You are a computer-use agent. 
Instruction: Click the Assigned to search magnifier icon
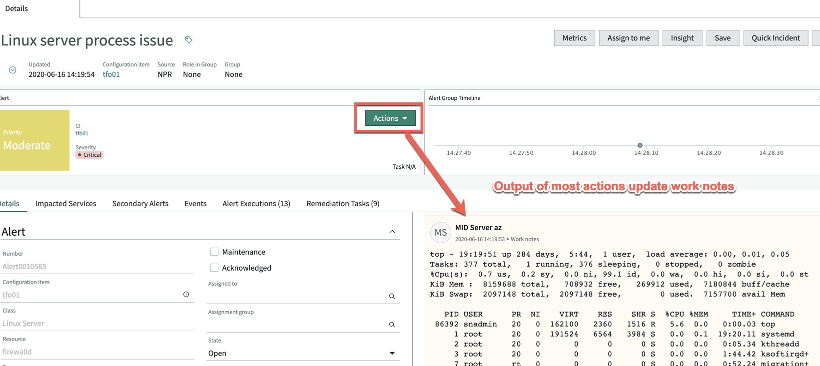pos(392,296)
